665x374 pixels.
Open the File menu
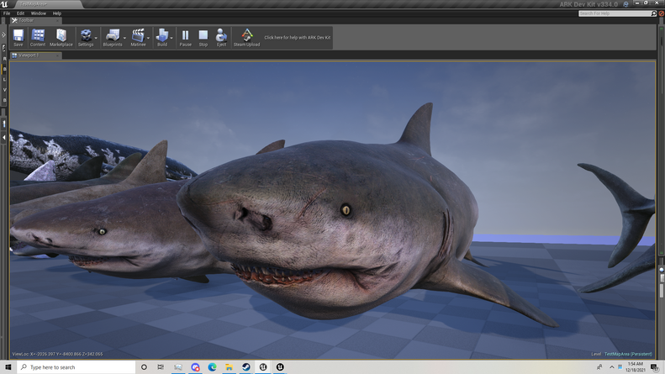coord(7,13)
